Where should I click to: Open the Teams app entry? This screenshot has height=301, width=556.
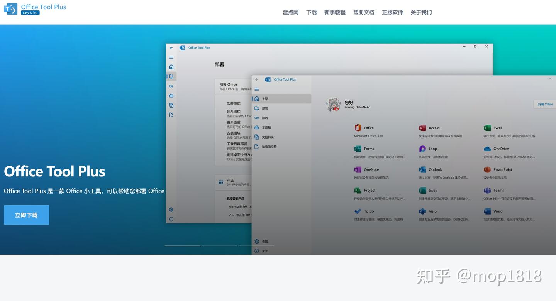coord(487,190)
